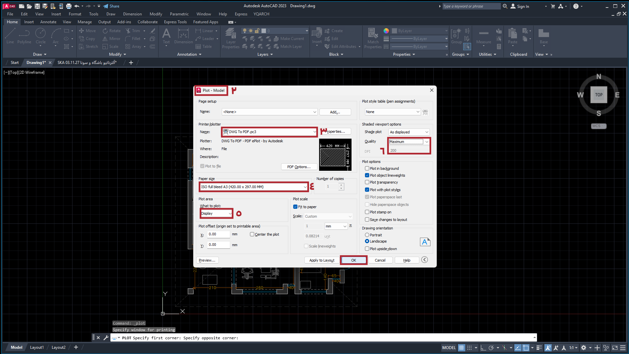Viewport: 629px width, 354px height.
Task: Click the Group icon
Action: tap(456, 36)
